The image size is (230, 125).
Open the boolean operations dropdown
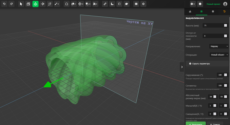coord(74,4)
